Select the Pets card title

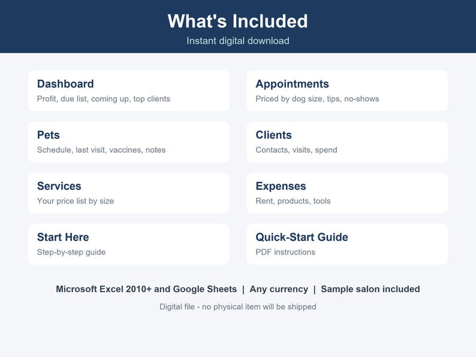click(x=49, y=135)
